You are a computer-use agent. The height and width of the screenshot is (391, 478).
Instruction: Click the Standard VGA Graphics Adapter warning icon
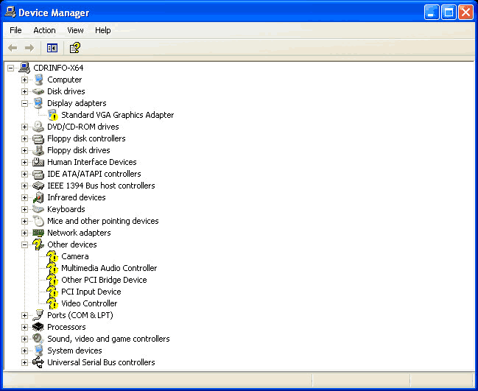point(52,115)
